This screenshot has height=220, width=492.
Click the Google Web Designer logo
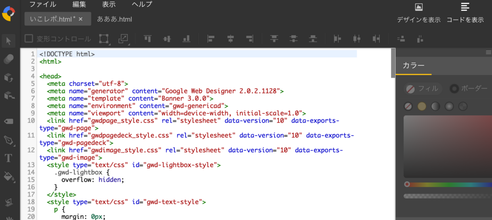(9, 13)
